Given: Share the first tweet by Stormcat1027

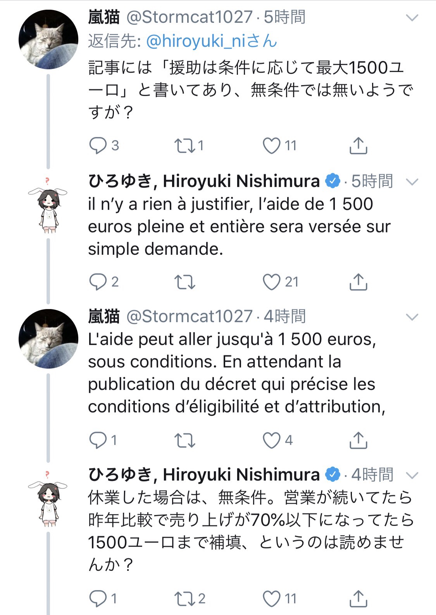Looking at the screenshot, I should (358, 146).
